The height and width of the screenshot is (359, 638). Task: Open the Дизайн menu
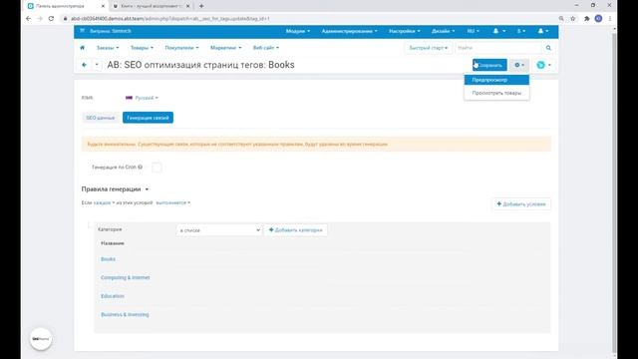pos(443,31)
